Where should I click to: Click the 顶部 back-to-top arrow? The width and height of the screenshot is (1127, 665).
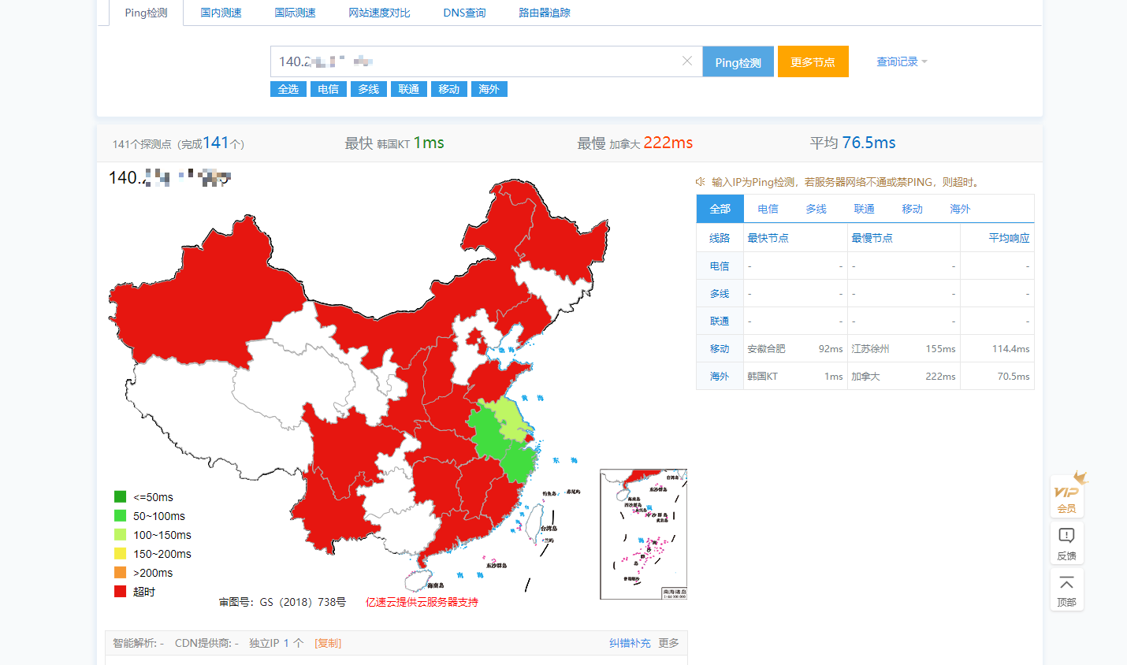click(1066, 589)
